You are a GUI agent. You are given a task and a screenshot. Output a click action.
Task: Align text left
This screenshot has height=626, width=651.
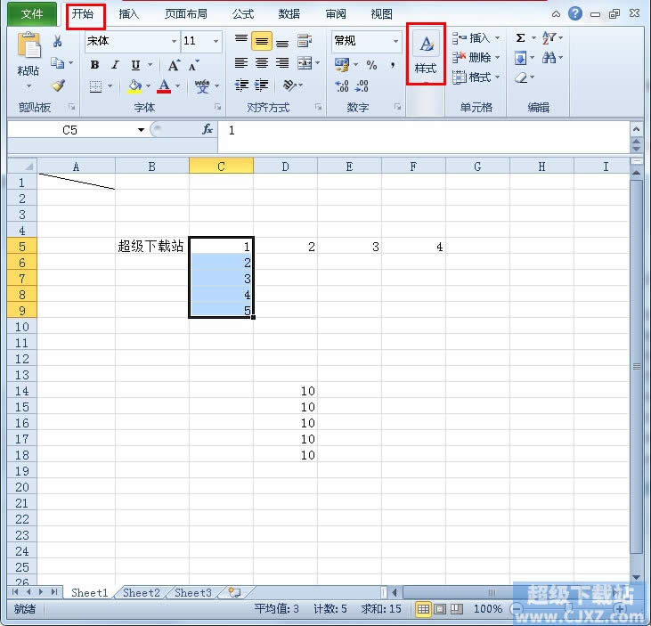(241, 63)
